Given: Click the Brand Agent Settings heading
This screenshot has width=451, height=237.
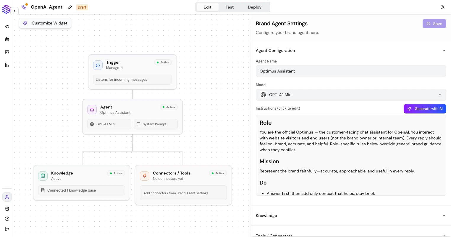Looking at the screenshot, I should coord(282,24).
